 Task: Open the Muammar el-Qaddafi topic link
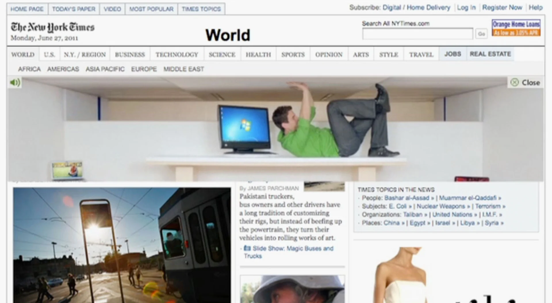coord(470,198)
